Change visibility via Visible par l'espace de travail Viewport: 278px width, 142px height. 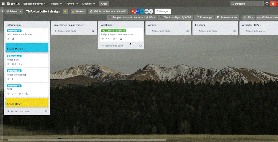[x=108, y=11]
